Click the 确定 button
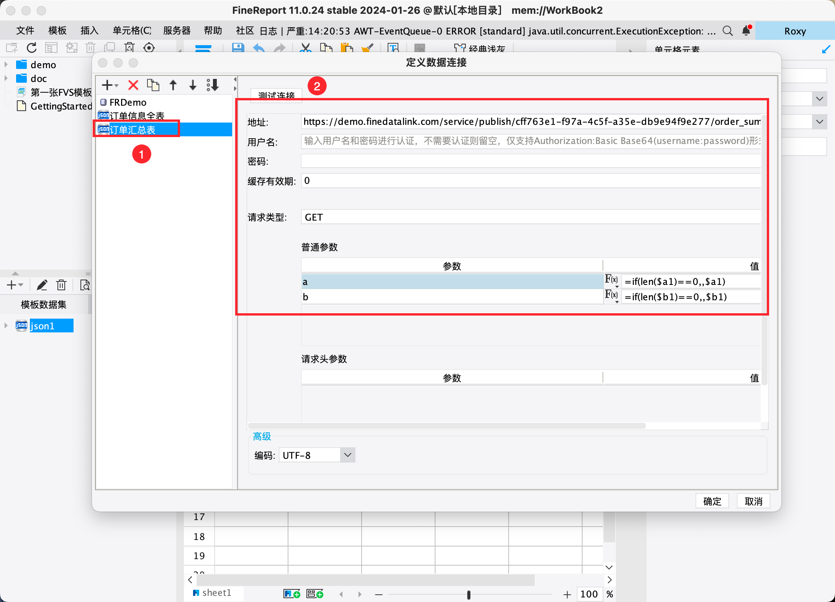 pyautogui.click(x=712, y=501)
